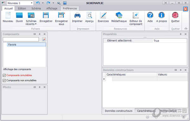Switch to the Accueil ribbon tab
This screenshot has height=121, width=190.
(8, 9)
